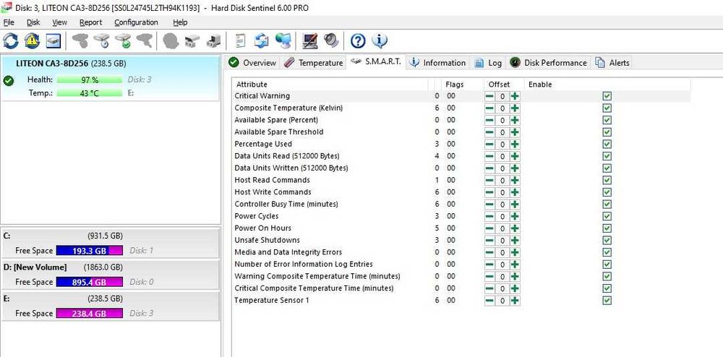Open the View menu
723x357 pixels.
59,22
